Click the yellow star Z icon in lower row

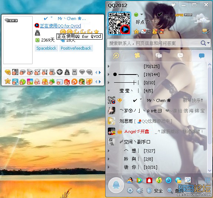click(x=8, y=81)
